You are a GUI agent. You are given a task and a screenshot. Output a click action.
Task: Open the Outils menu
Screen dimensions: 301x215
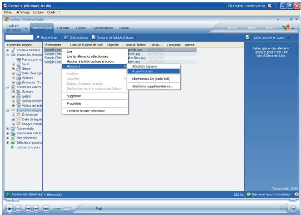[x=51, y=12]
